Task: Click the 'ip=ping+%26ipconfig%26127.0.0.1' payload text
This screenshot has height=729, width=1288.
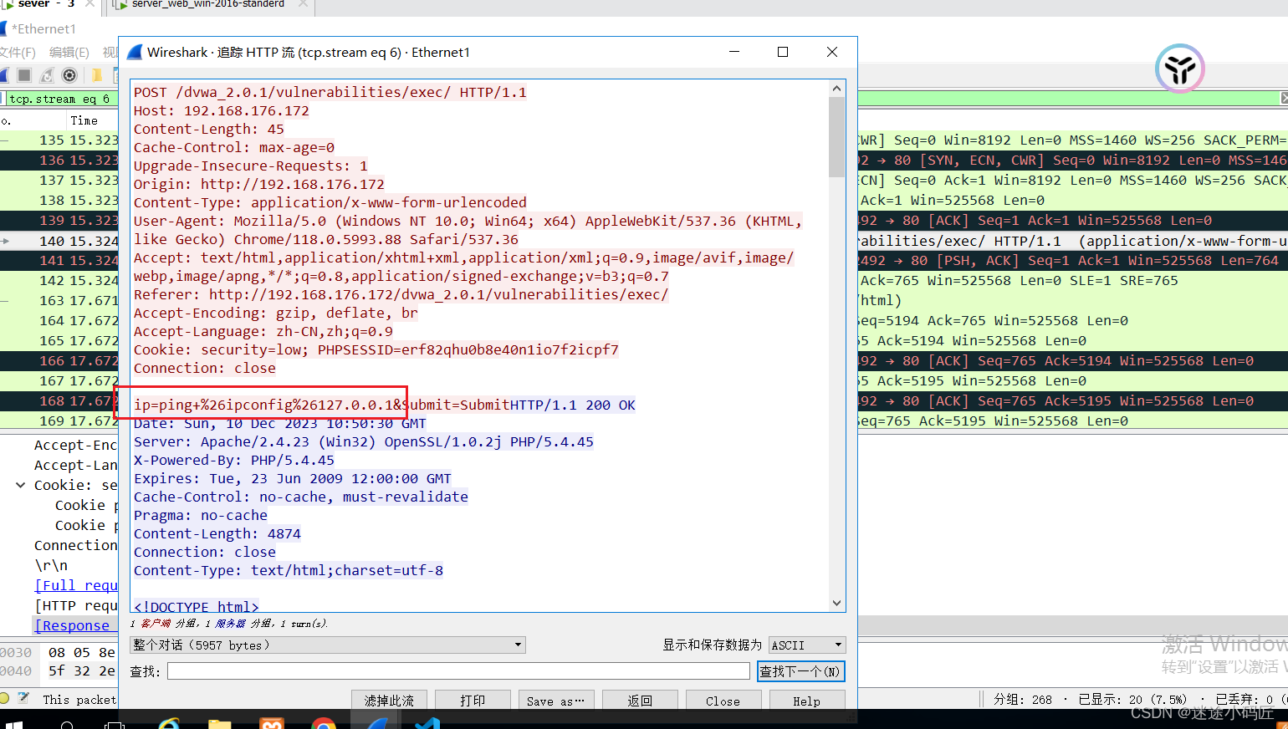Action: [x=263, y=405]
